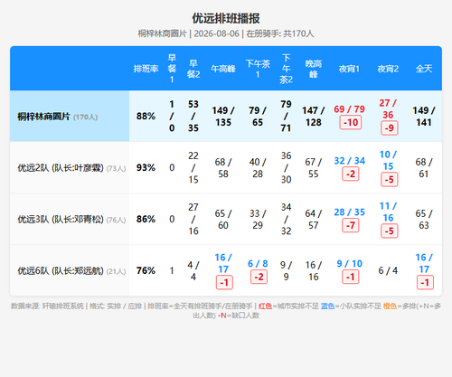Click 优远6队's -1 午高峰 badge
Image resolution: width=452 pixels, height=377 pixels.
click(x=224, y=283)
